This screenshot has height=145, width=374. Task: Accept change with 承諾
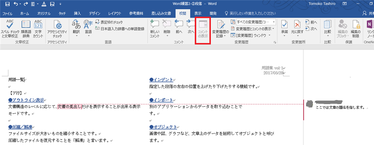284,28
